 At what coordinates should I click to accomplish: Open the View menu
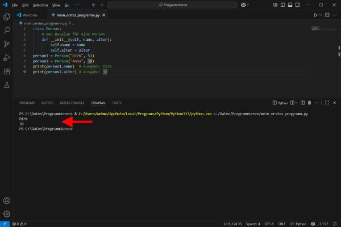click(x=56, y=5)
